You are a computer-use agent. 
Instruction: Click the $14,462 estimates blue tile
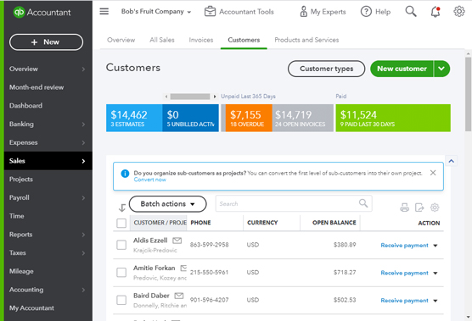tap(134, 118)
